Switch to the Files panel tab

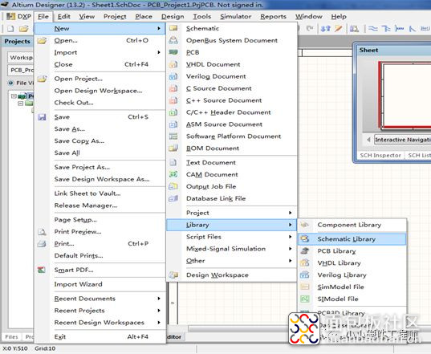coord(11,336)
